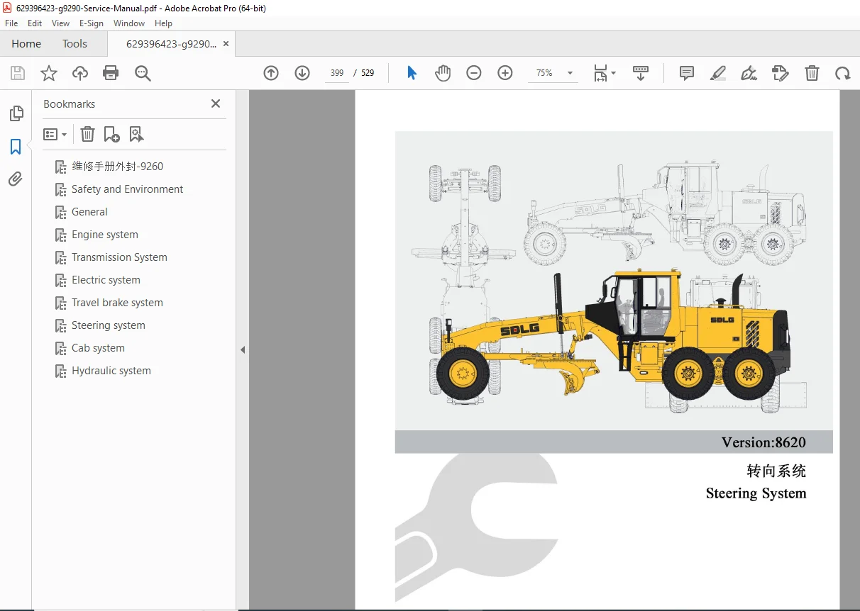Image resolution: width=860 pixels, height=611 pixels.
Task: Open bookmarks options list dropdown
Action: point(55,134)
